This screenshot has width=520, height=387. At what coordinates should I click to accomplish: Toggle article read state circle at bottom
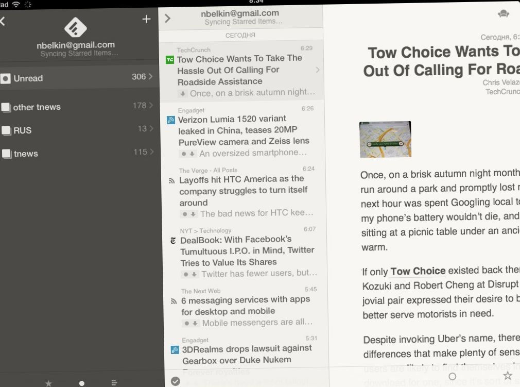coord(453,376)
